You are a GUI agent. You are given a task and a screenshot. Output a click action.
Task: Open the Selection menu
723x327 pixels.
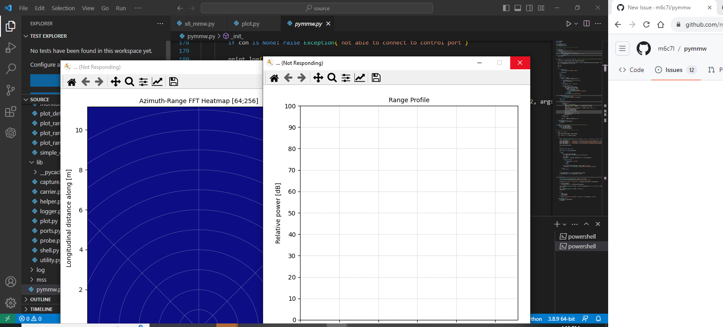pyautogui.click(x=63, y=8)
